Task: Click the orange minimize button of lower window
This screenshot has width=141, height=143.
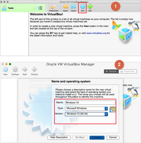Action: click(x=6, y=64)
